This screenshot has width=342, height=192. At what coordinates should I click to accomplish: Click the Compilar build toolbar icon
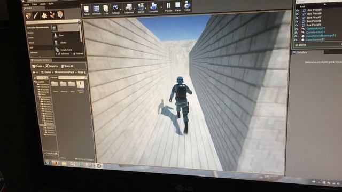click(153, 7)
